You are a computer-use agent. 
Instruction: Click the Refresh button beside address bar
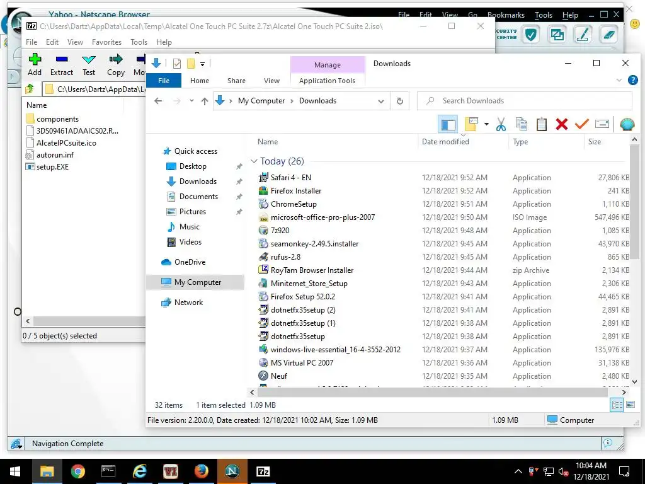pos(399,101)
